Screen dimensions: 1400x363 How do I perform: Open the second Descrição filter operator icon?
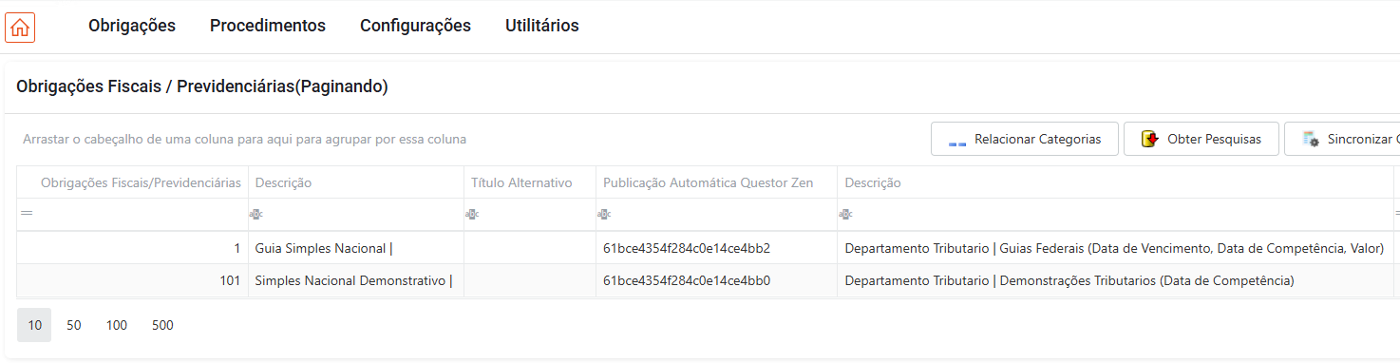click(844, 215)
